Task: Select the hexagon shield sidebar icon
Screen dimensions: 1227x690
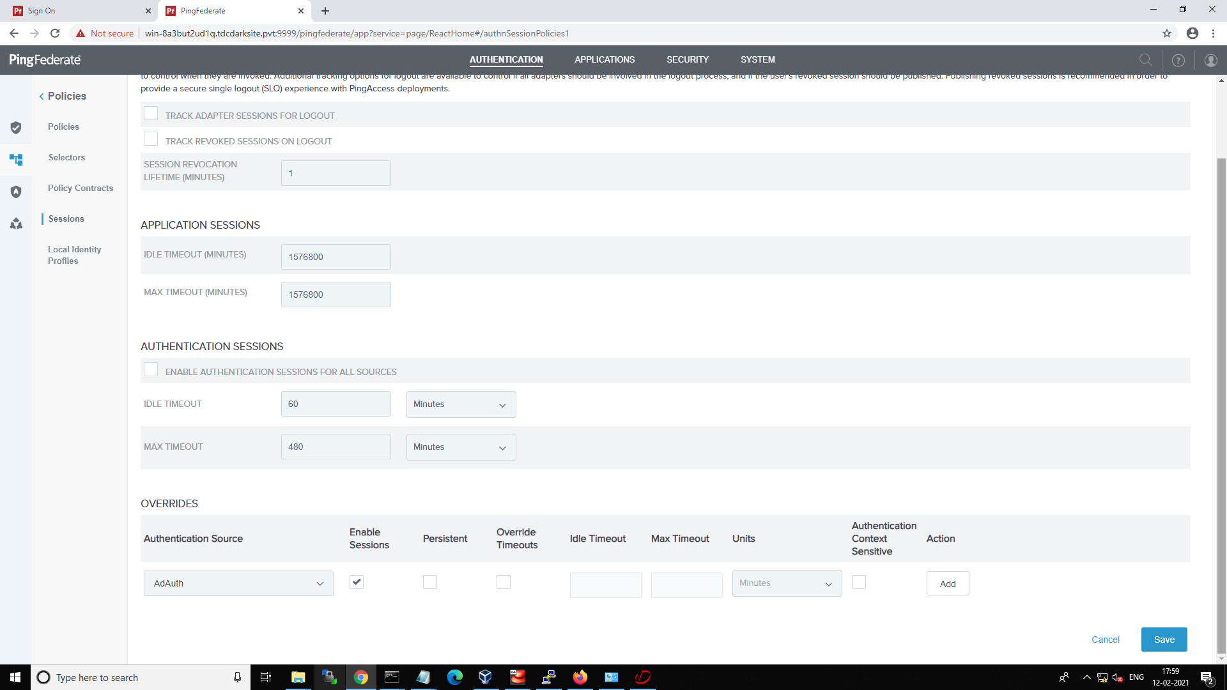Action: coord(16,192)
